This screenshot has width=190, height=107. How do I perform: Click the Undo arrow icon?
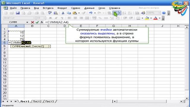pos(91,13)
